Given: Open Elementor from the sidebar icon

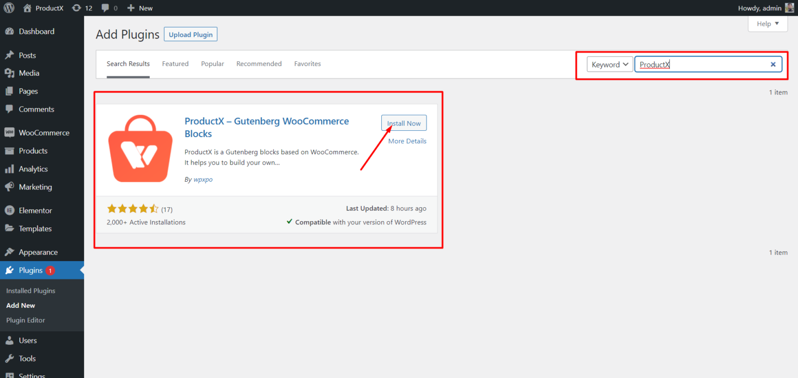Looking at the screenshot, I should (x=10, y=210).
